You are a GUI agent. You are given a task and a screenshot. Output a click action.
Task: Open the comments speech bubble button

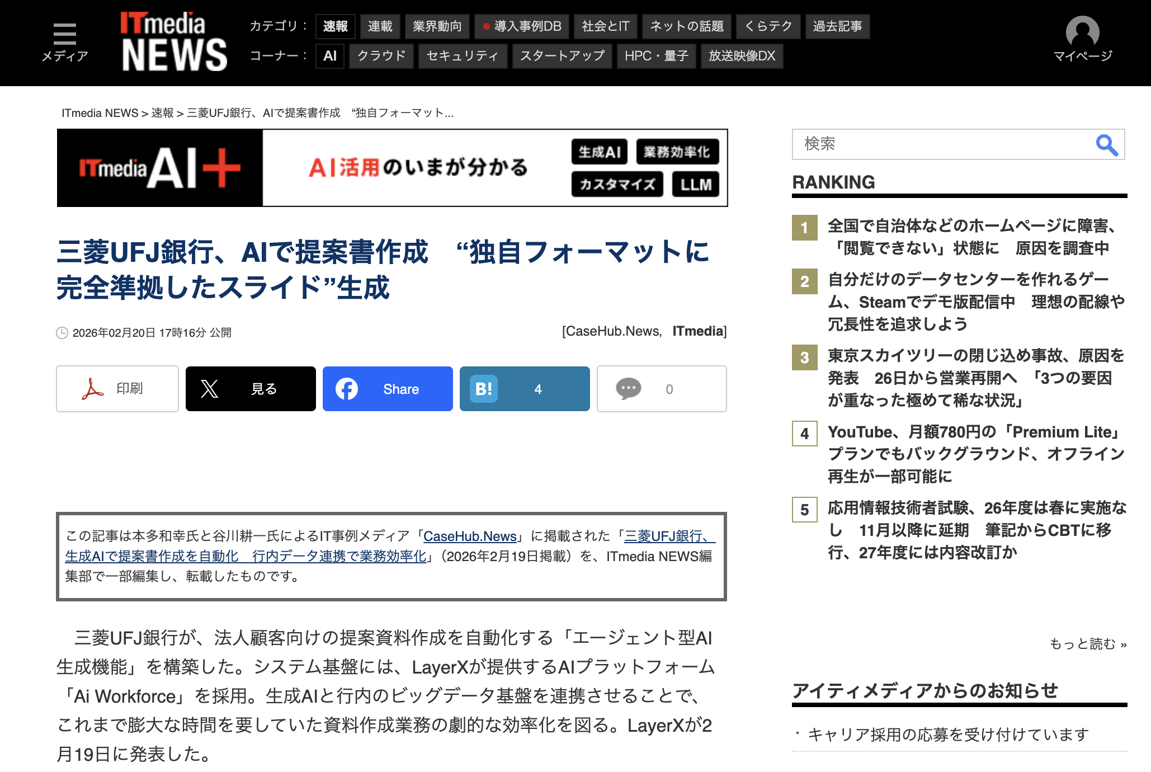(x=662, y=389)
